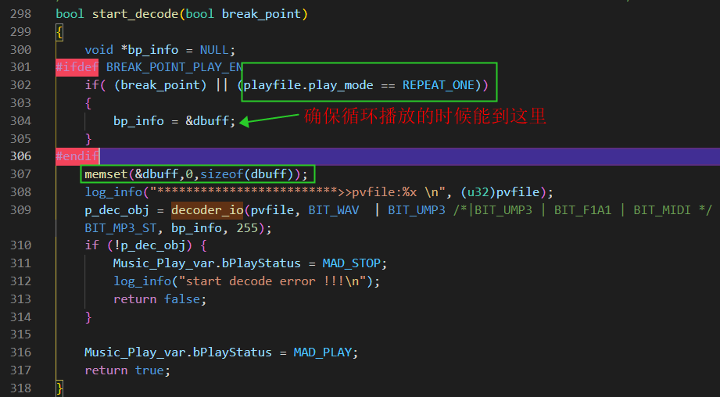720x397 pixels.
Task: Click the start_decode function name
Action: pos(135,14)
